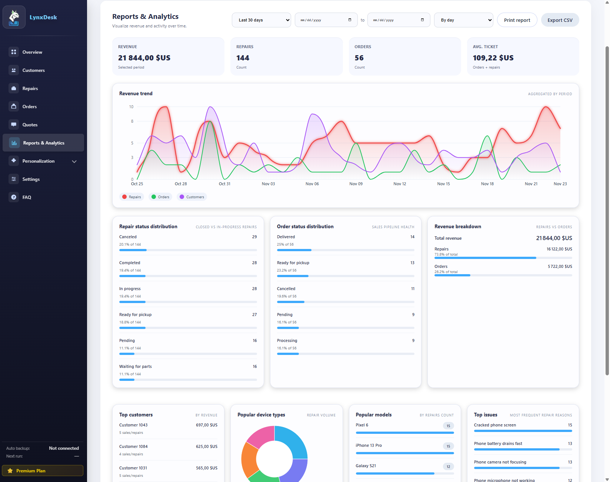The height and width of the screenshot is (482, 610).
Task: Open Settings using the sliders icon
Action: click(x=14, y=179)
